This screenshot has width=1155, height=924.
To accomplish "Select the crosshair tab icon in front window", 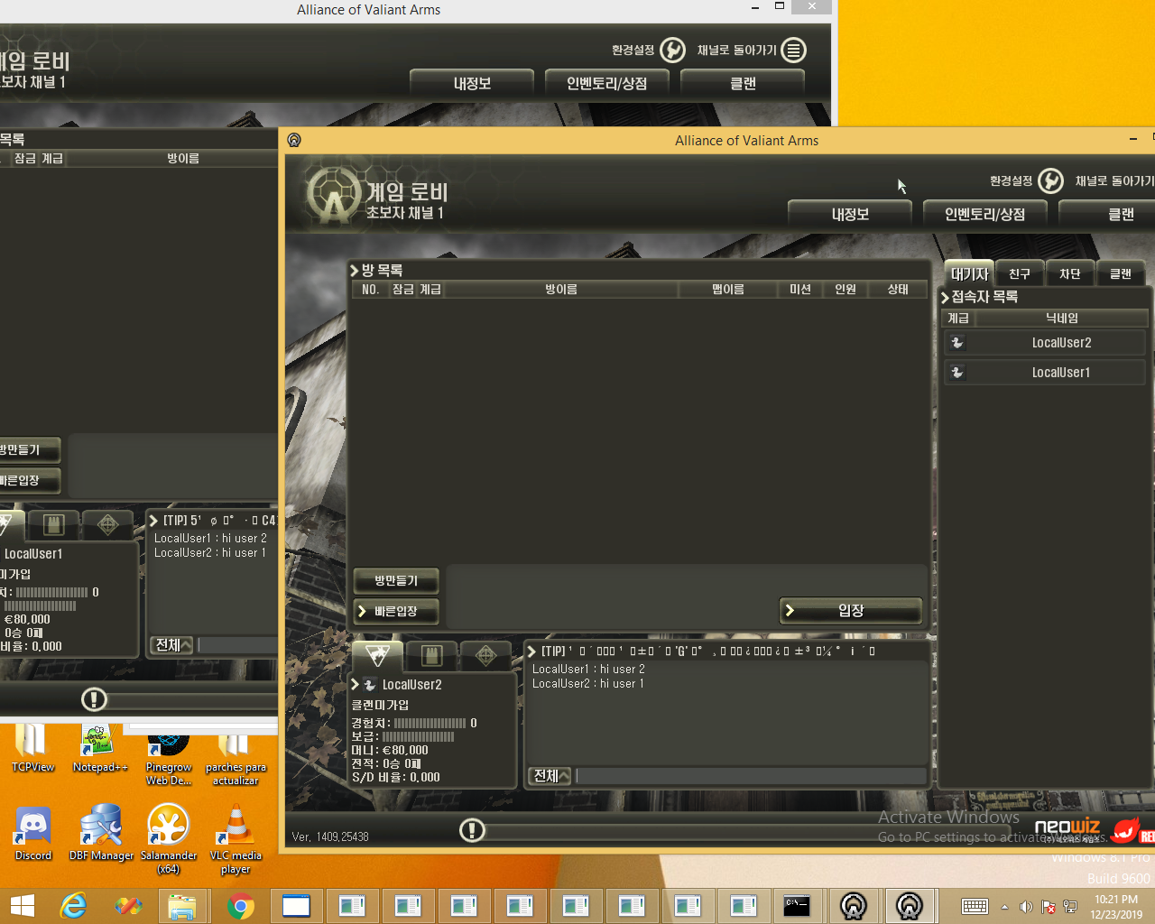I will [x=485, y=655].
